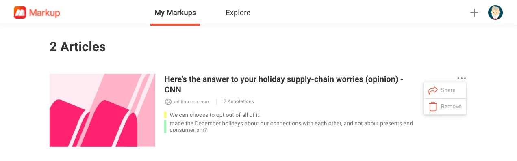Image resolution: width=517 pixels, height=161 pixels.
Task: Select Remove from the article menu
Action: pyautogui.click(x=445, y=106)
